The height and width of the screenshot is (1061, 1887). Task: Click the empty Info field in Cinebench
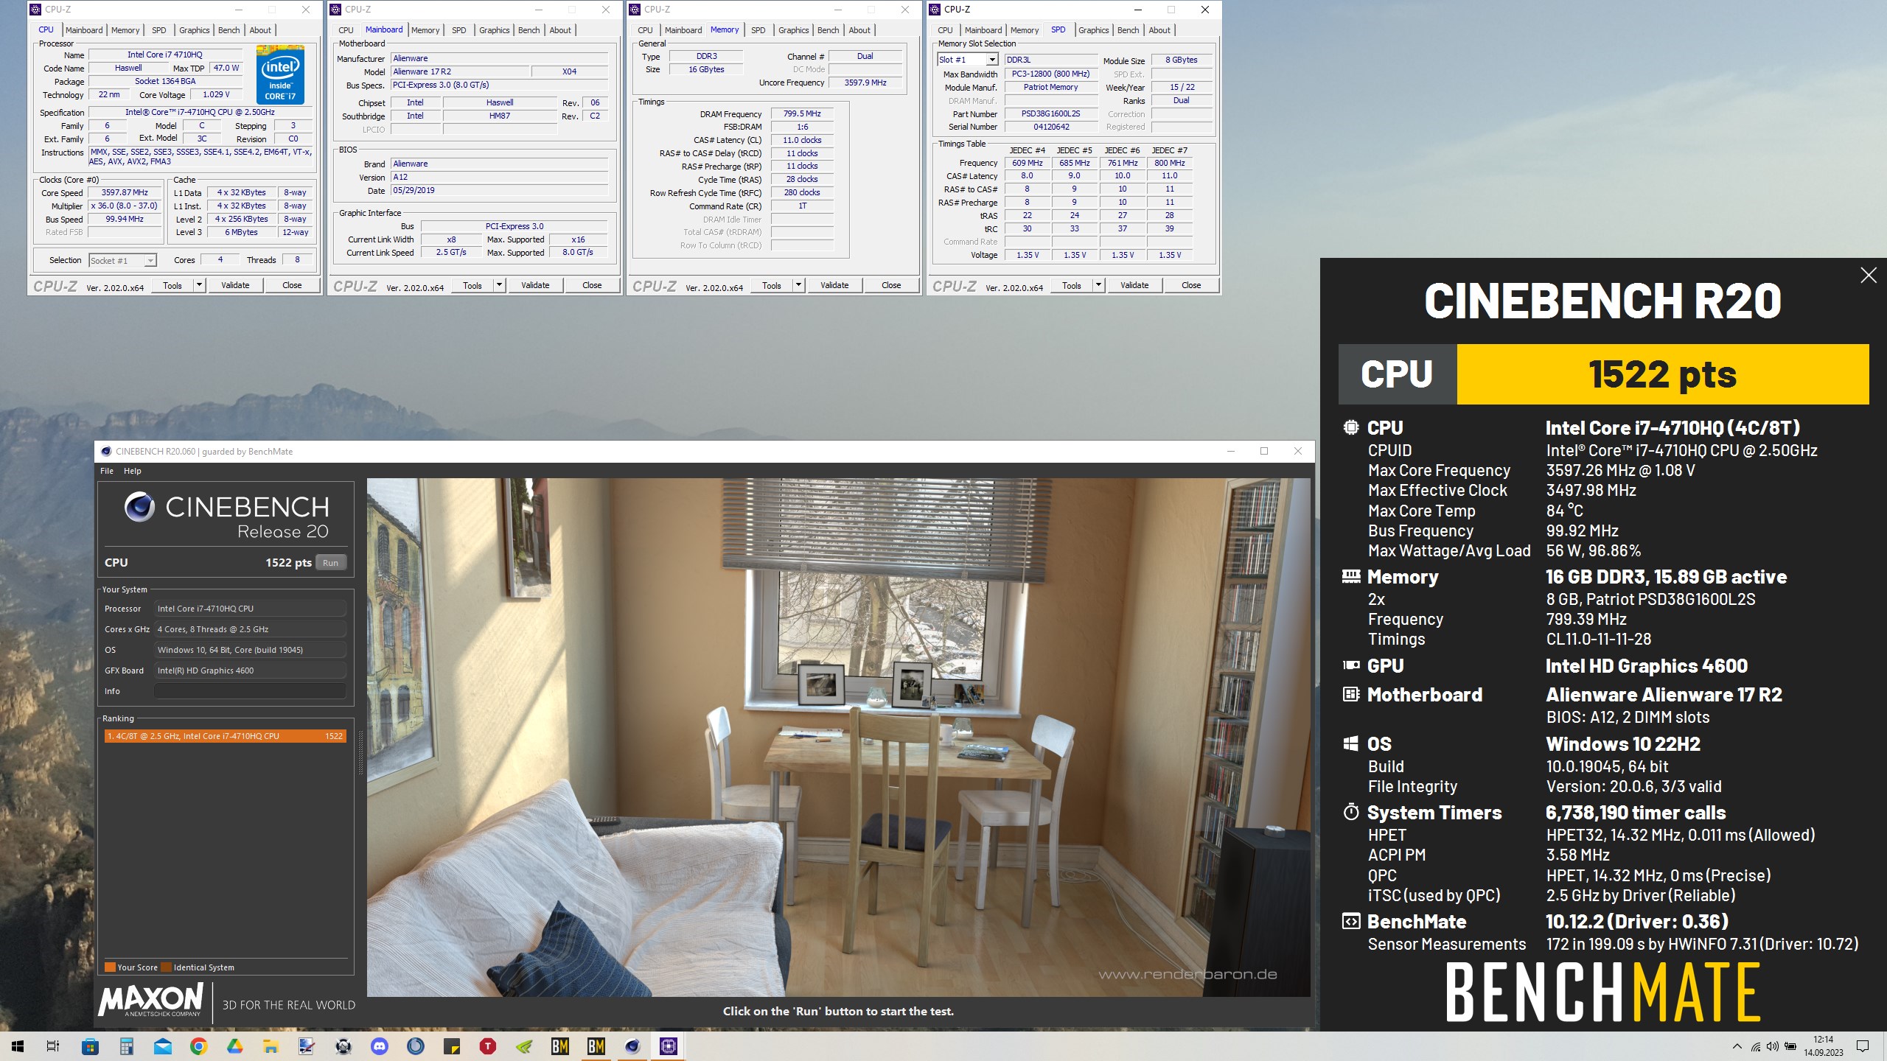(250, 691)
